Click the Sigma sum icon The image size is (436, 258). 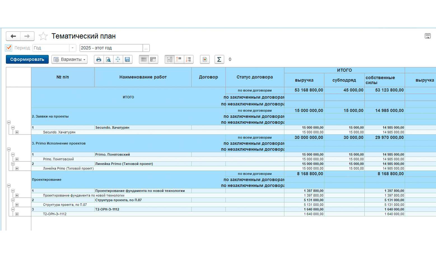coord(219,59)
